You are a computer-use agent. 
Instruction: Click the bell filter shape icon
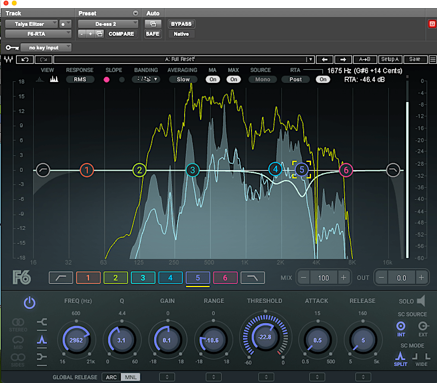coord(42,340)
